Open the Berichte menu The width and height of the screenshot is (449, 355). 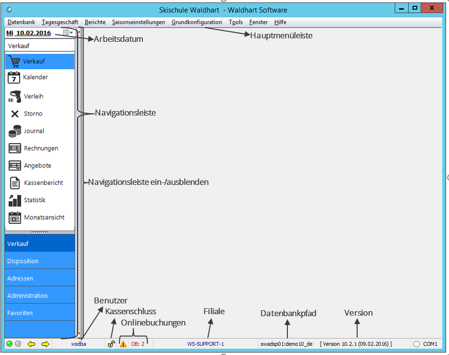click(x=95, y=22)
